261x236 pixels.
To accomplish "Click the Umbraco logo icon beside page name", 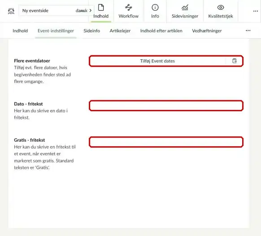I will tap(11, 11).
